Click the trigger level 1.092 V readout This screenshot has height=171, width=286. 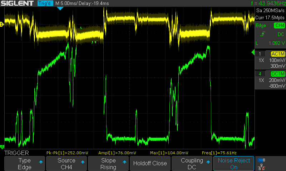(276, 43)
